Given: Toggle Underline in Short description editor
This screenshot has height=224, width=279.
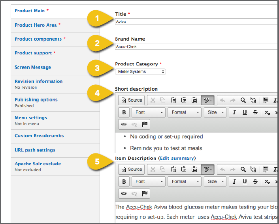Looking at the screenshot, I should click(x=245, y=112).
